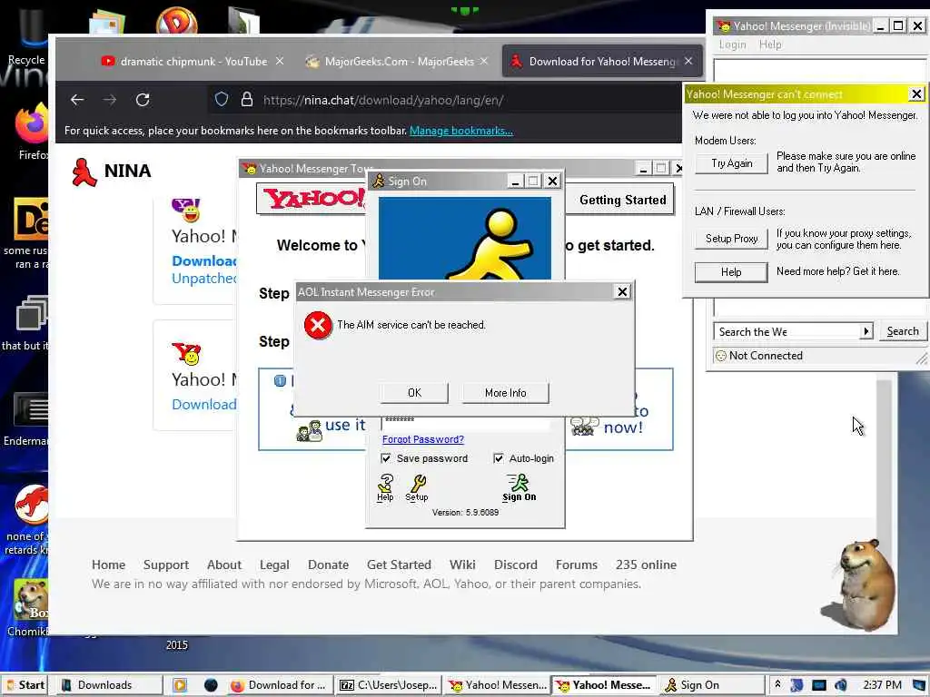This screenshot has height=697, width=930.
Task: Click More Info in AIM error dialog
Action: point(505,392)
